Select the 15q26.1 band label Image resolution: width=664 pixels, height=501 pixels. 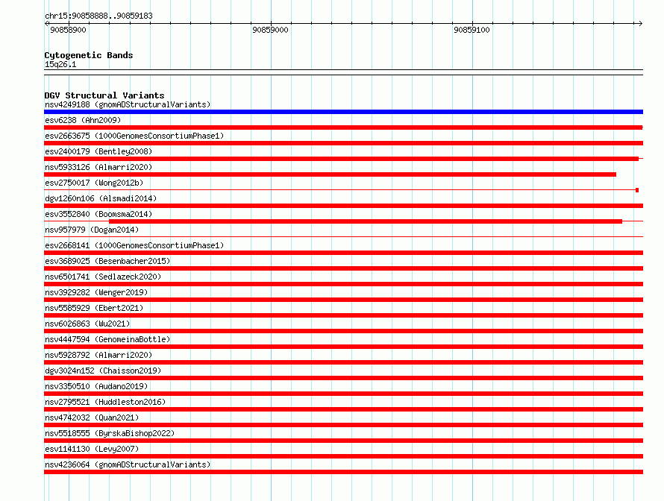60,64
